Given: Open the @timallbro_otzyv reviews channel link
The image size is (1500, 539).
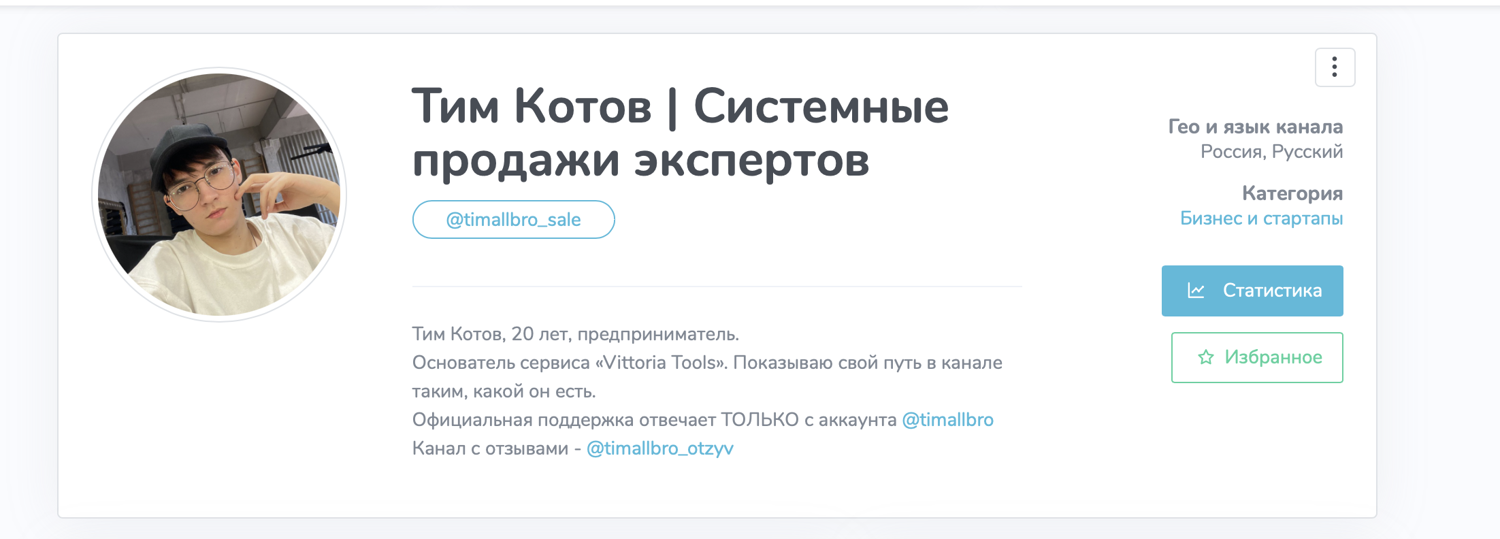Looking at the screenshot, I should click(659, 448).
